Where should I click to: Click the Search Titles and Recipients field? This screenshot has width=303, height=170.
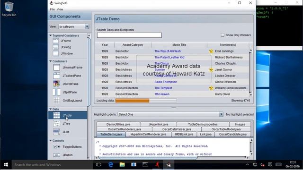tap(129, 35)
